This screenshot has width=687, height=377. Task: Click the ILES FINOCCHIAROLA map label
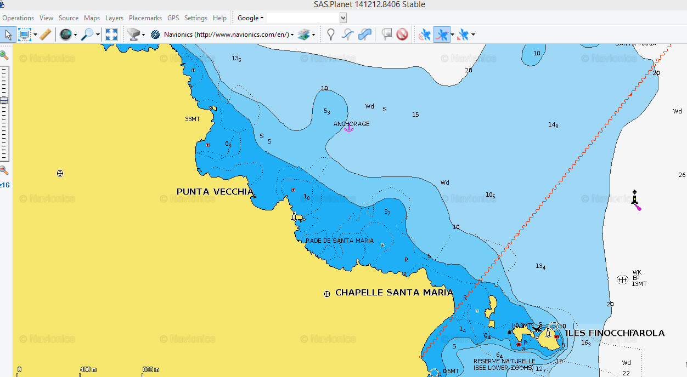point(615,333)
